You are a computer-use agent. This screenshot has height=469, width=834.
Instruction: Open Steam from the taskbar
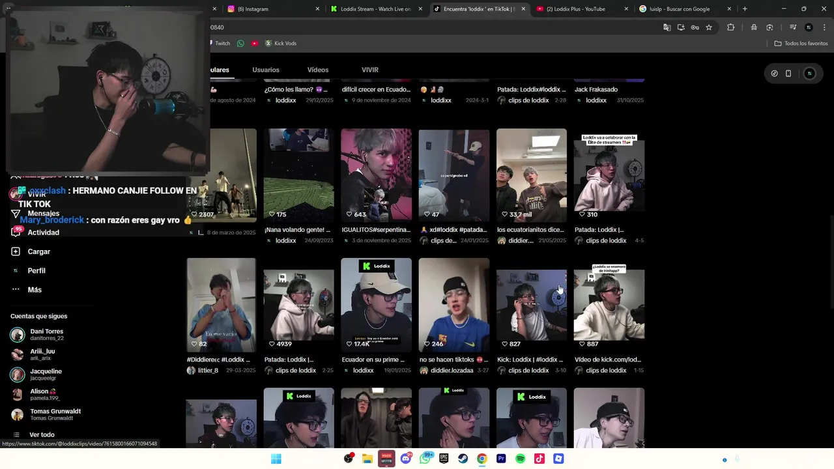coord(463,459)
